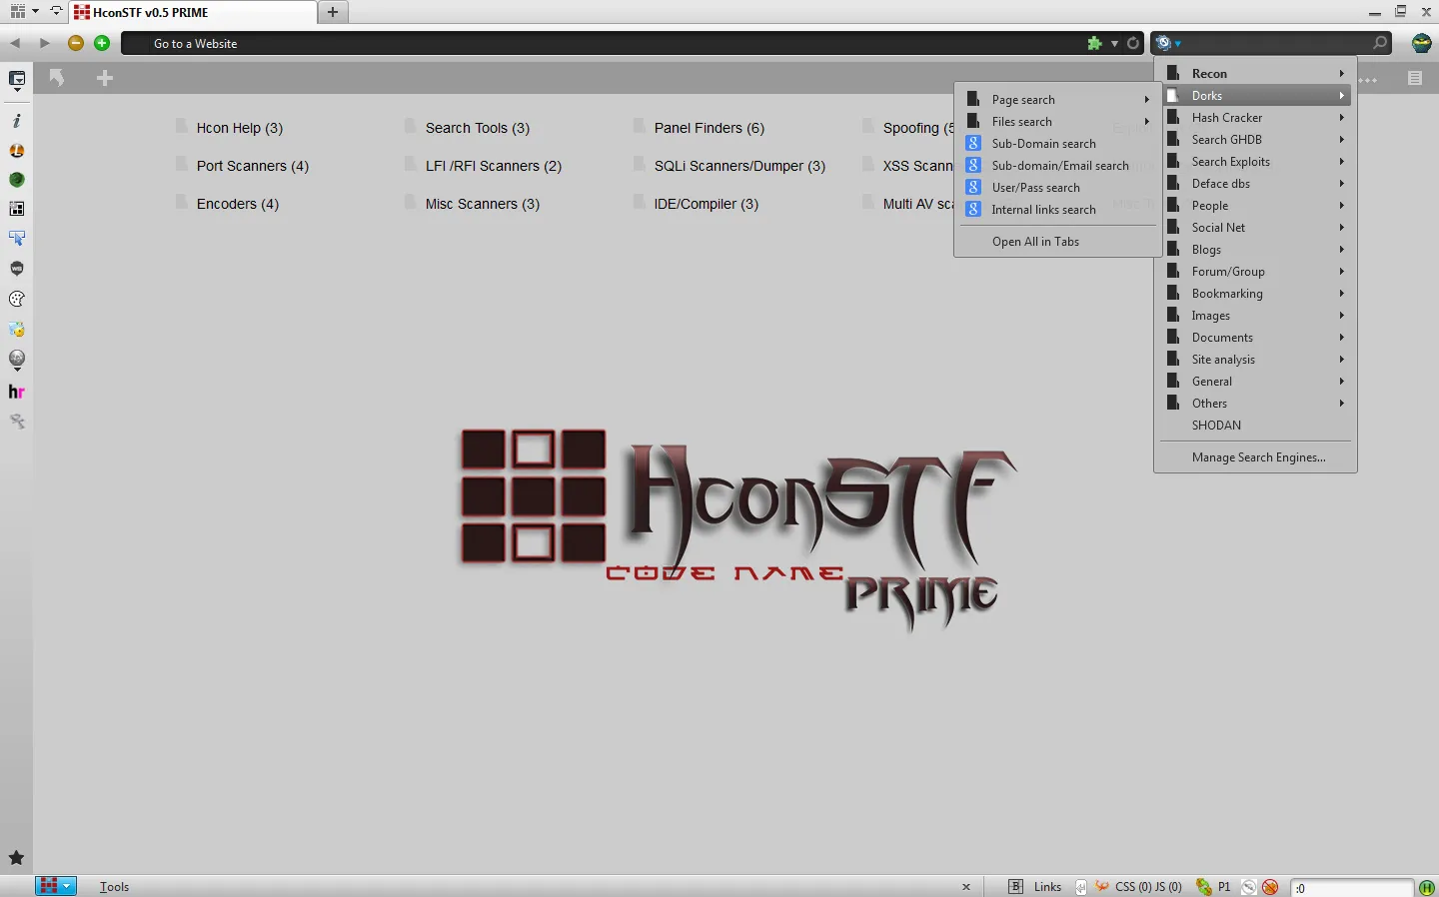
Task: Click the green plus icon beside address bar
Action: click(101, 43)
